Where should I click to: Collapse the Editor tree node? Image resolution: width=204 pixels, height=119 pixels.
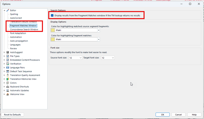(x=4, y=10)
